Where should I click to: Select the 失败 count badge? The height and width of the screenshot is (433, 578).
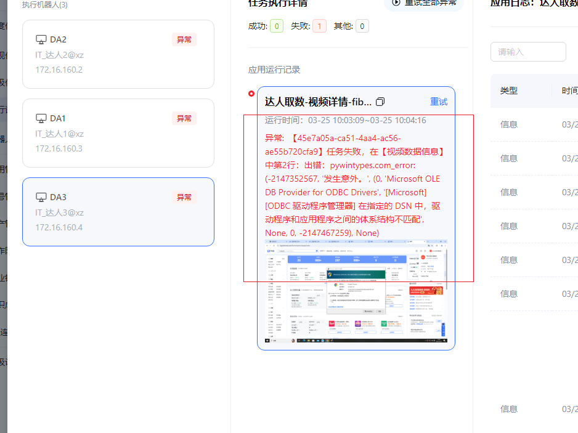point(319,26)
